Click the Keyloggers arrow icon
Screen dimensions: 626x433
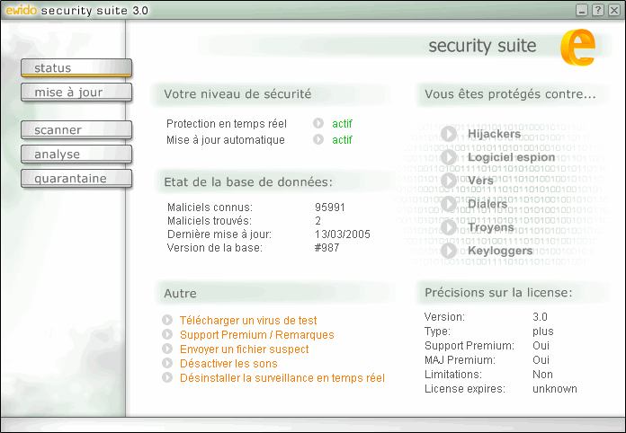[x=449, y=251]
